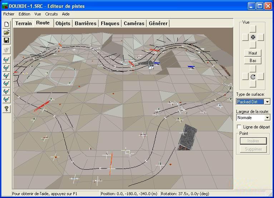Expand the Type de surface dropdown
The width and height of the screenshot is (274, 198).
(x=267, y=102)
